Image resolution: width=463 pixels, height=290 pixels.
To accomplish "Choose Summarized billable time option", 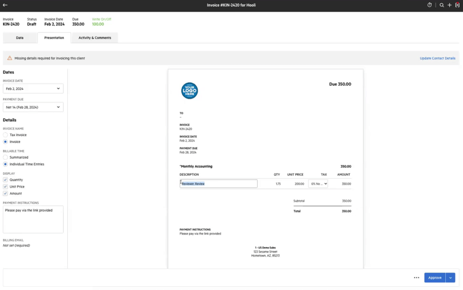I will click(x=5, y=157).
